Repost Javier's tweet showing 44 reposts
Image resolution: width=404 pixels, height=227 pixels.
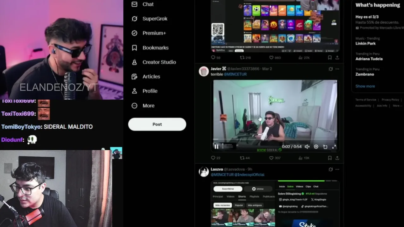[x=245, y=158]
